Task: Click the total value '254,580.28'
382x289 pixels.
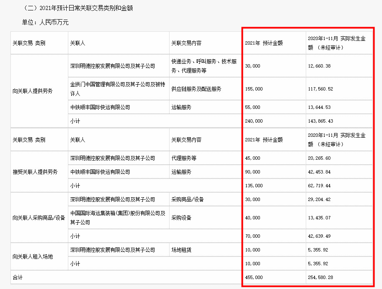Action: [x=320, y=278]
